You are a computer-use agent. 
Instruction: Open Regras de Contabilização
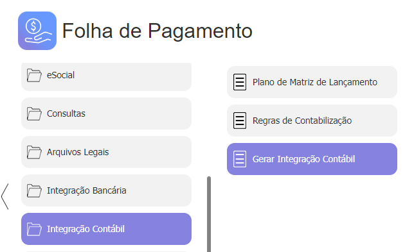(x=312, y=121)
